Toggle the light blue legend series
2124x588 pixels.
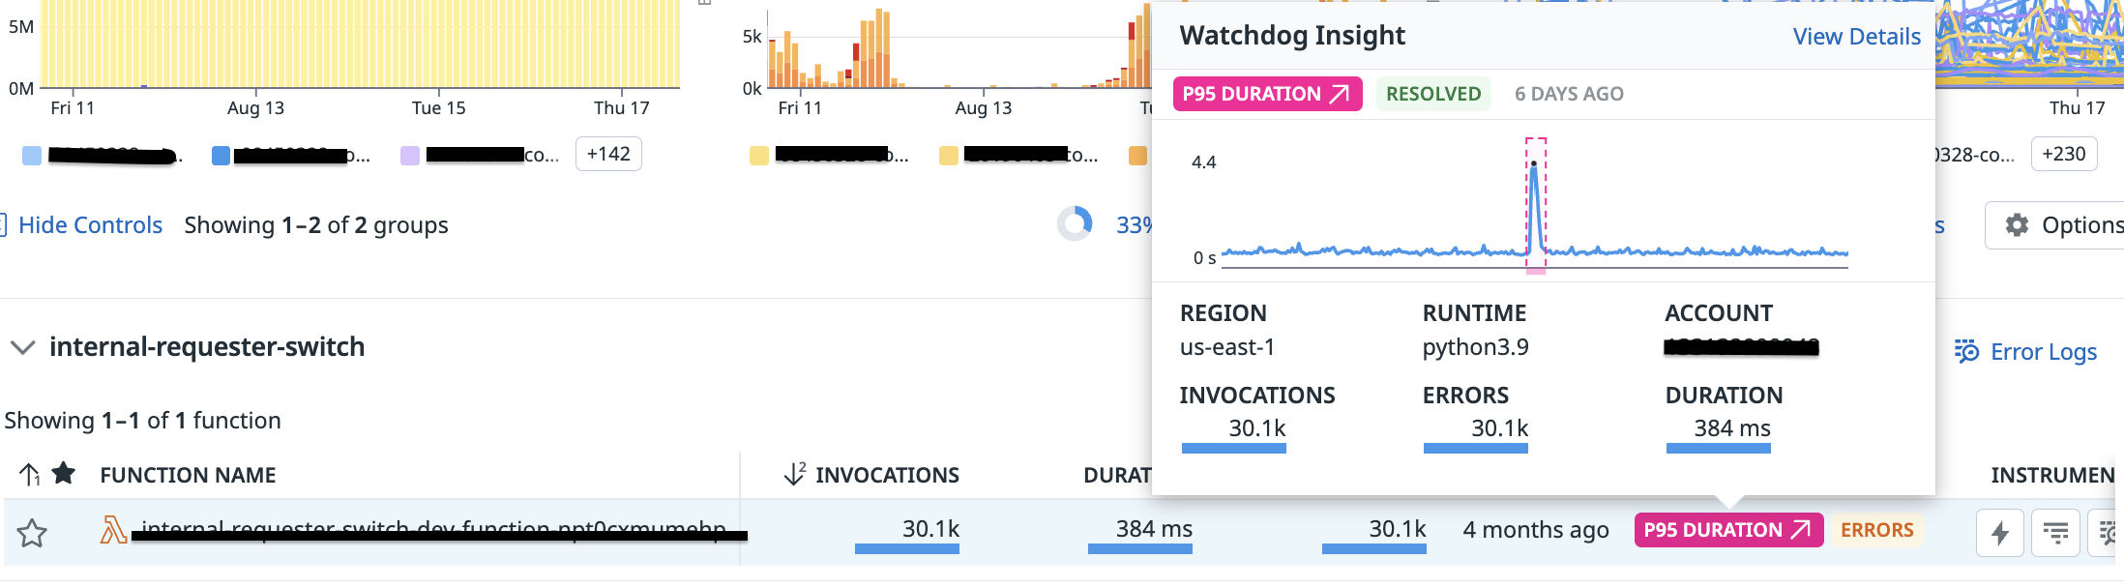click(x=32, y=156)
